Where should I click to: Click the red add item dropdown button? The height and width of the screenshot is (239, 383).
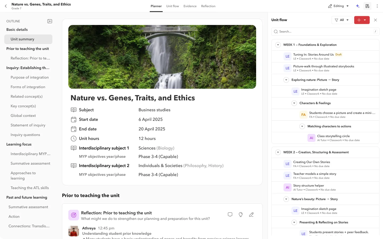point(362,20)
